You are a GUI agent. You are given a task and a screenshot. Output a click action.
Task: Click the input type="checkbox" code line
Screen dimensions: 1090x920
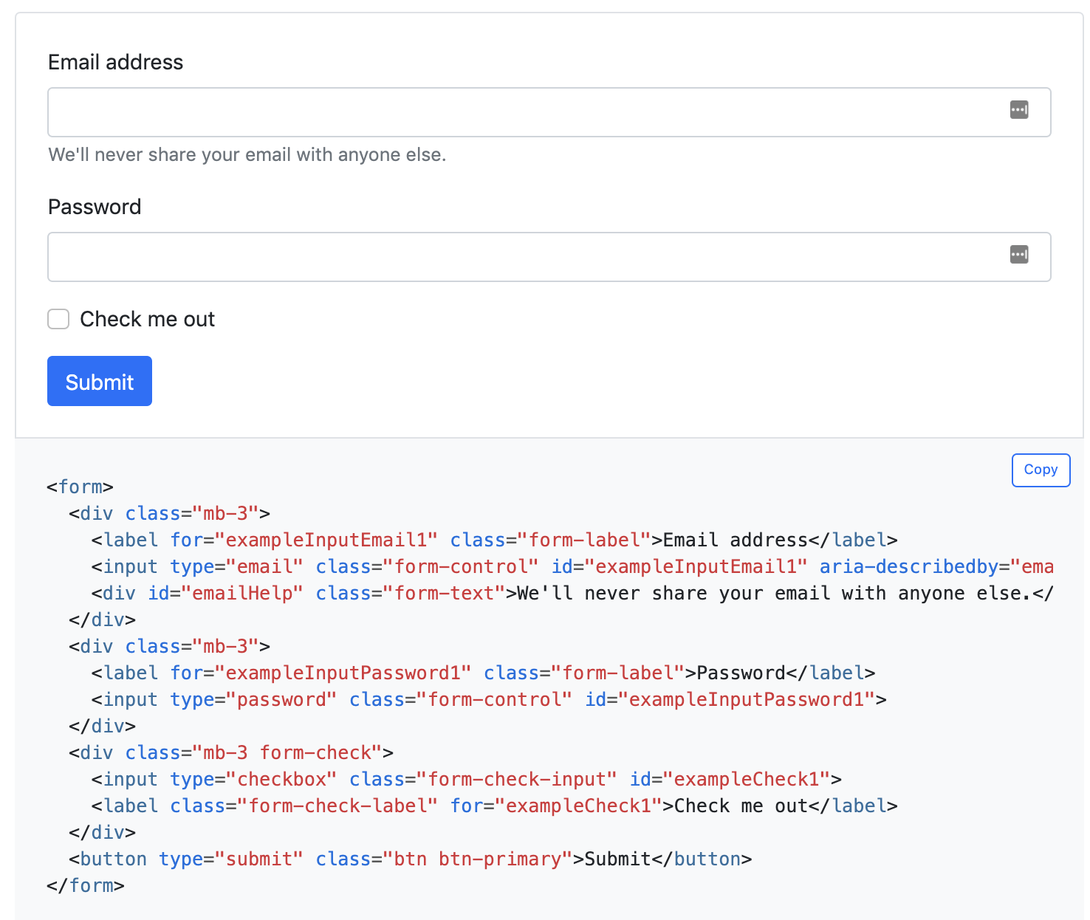(x=465, y=780)
